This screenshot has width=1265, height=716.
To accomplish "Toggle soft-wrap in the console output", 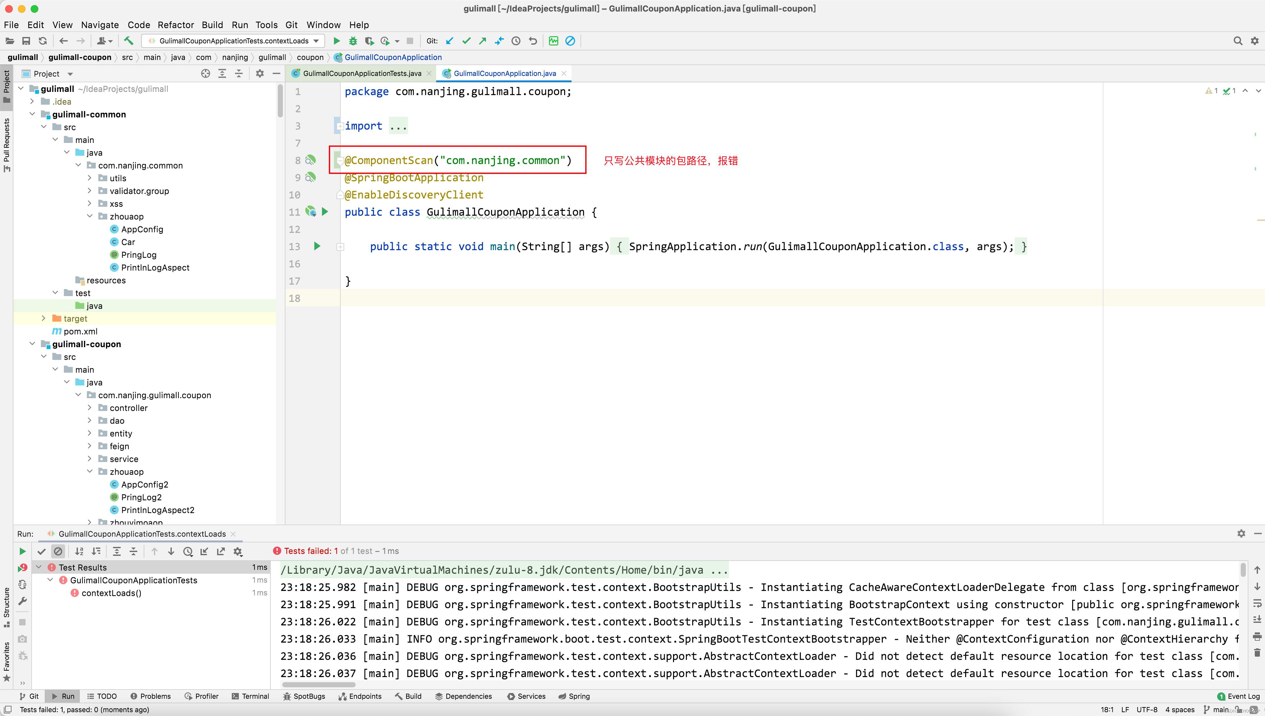I will click(x=1257, y=603).
